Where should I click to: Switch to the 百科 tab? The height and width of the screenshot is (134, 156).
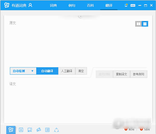pos(90,5)
